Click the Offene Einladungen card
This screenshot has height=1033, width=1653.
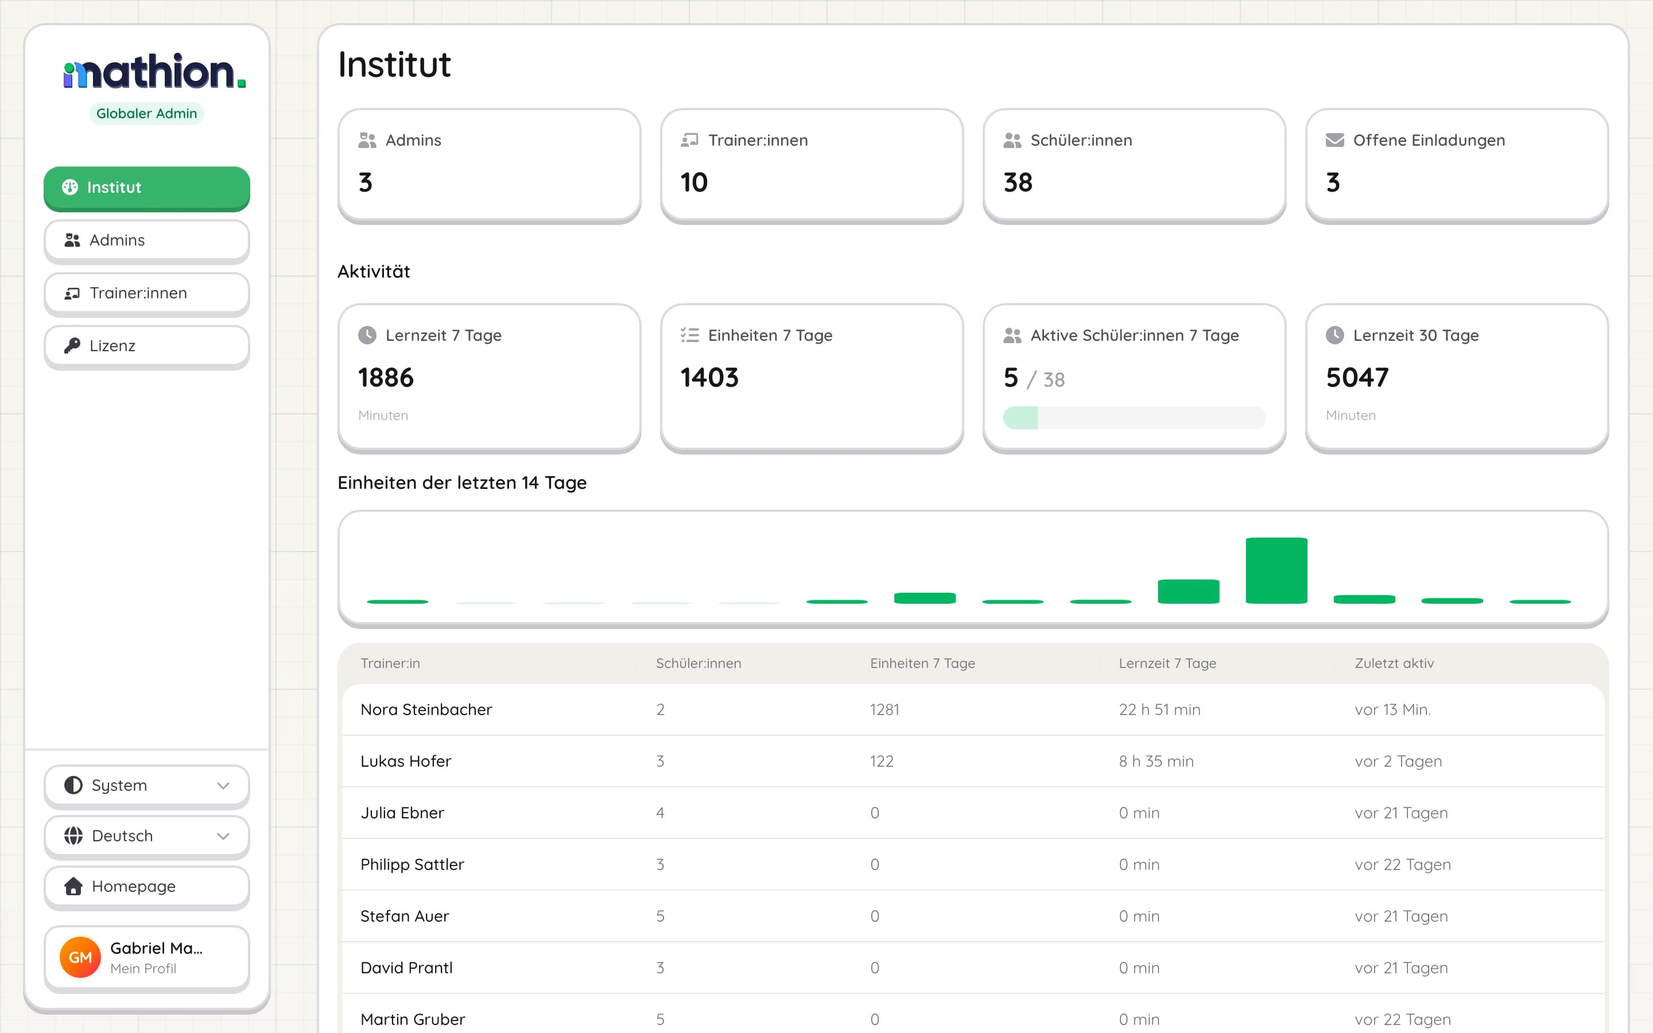click(x=1456, y=165)
